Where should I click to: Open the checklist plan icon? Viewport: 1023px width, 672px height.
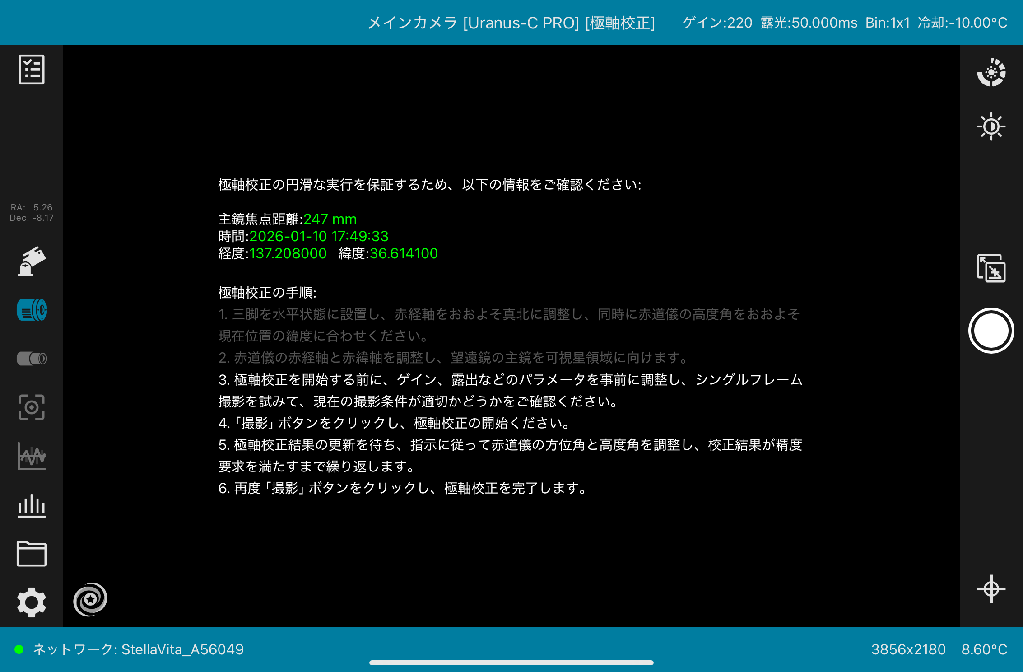(x=32, y=70)
